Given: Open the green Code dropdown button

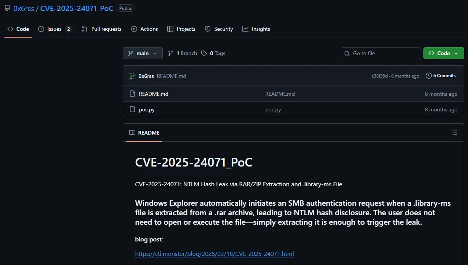Looking at the screenshot, I should [443, 53].
